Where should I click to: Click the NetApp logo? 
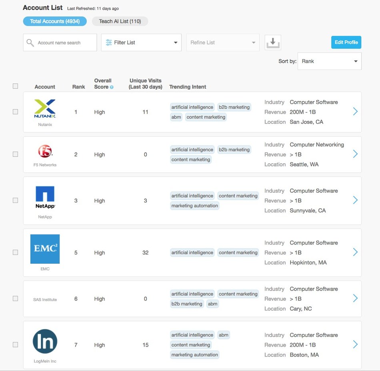(x=45, y=197)
